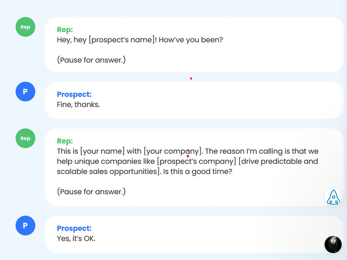Image resolution: width=347 pixels, height=260 pixels.
Task: Click the blue P avatar beside "Yes, it's OK."
Action: [25, 226]
